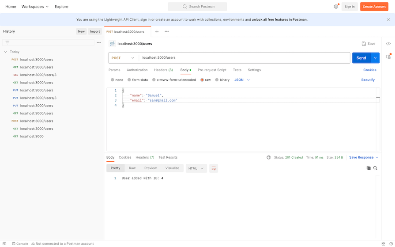Search the response with magnifier icon
Image resolution: width=395 pixels, height=247 pixels.
tap(375, 168)
